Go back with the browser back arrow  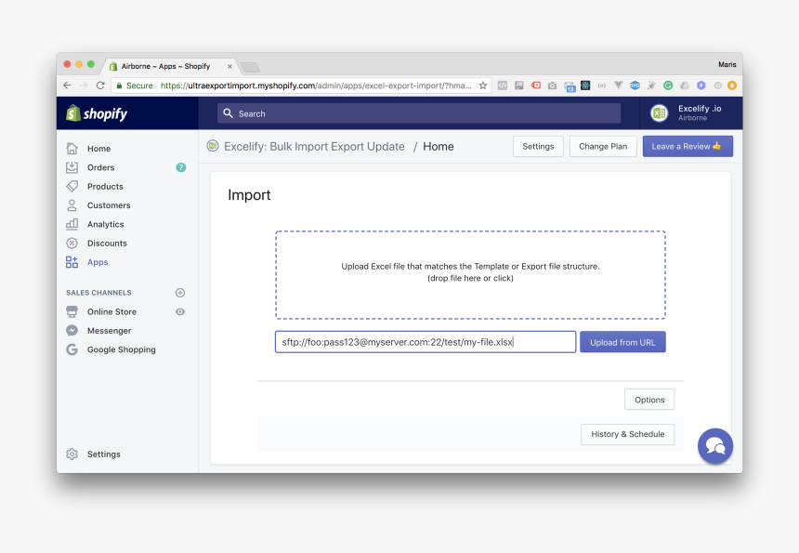[67, 86]
